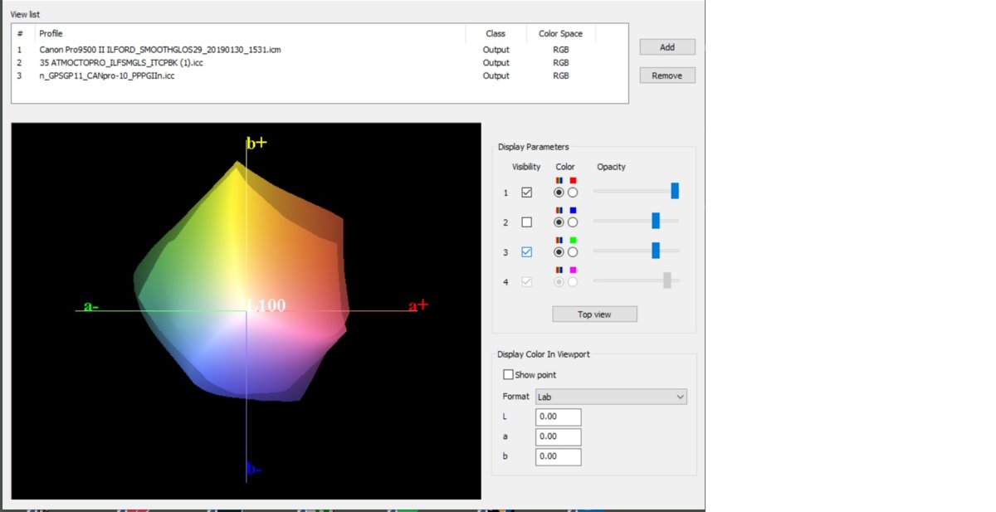Click the L value input field
996x512 pixels.
(x=558, y=417)
